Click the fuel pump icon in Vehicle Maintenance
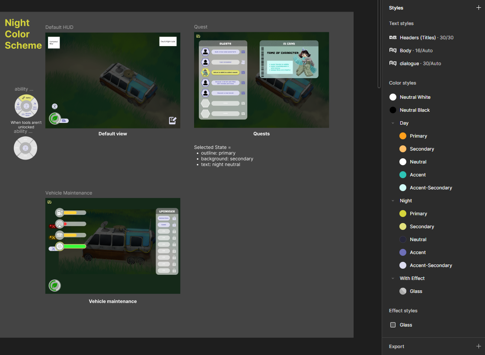This screenshot has height=355, width=485. 60,213
